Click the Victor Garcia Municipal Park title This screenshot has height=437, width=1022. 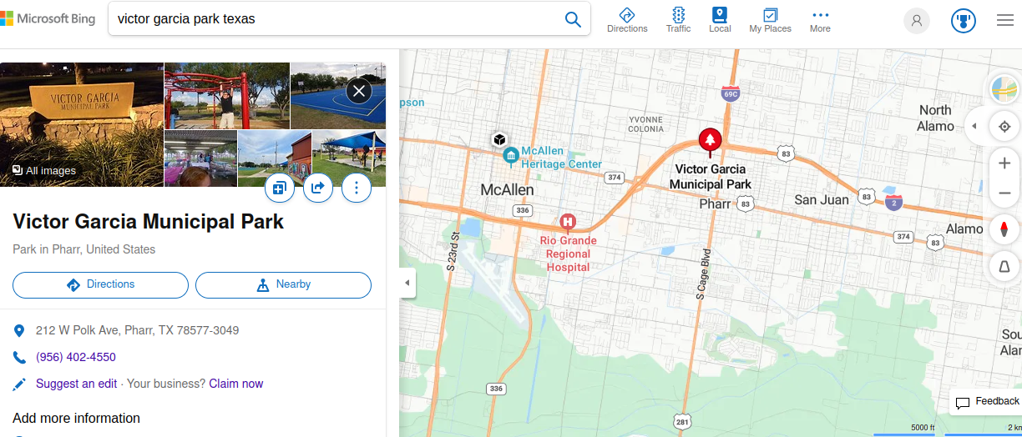pos(149,222)
